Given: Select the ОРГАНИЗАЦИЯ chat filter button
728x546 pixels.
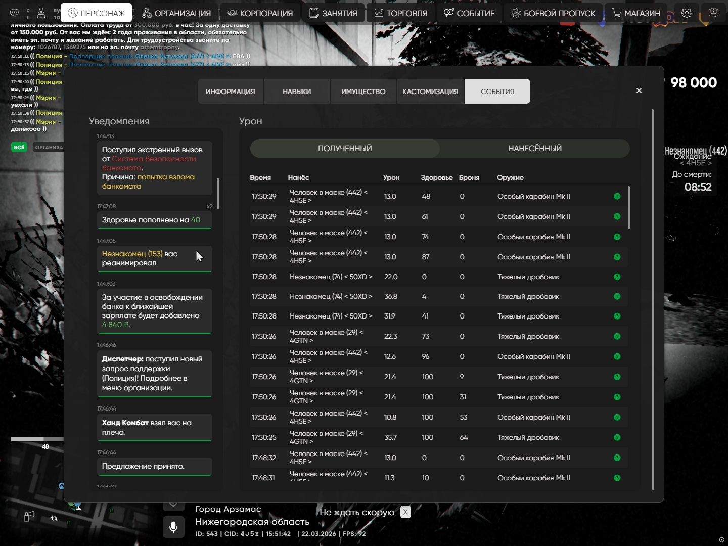Looking at the screenshot, I should [49, 147].
